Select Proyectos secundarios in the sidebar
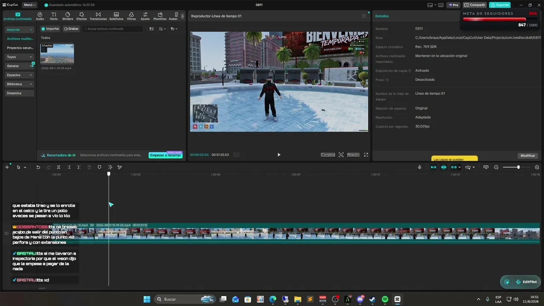The height and width of the screenshot is (306, 544). 20,48
